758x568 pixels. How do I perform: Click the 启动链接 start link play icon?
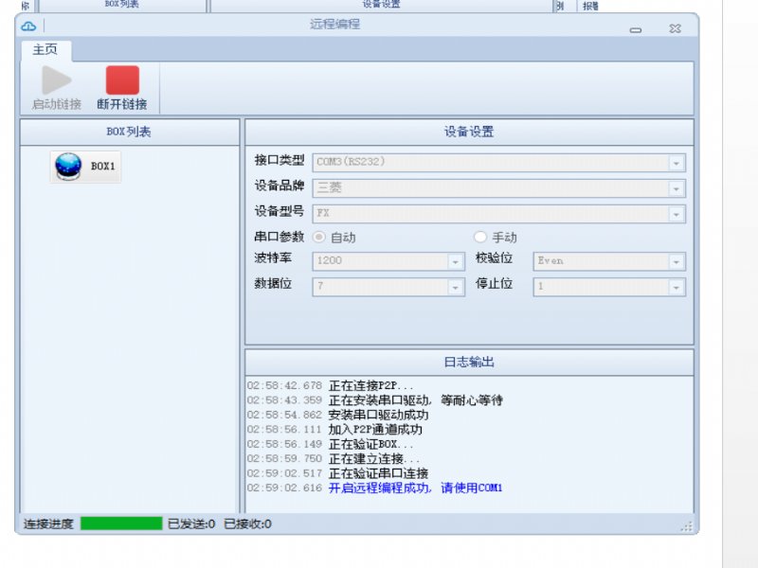57,80
